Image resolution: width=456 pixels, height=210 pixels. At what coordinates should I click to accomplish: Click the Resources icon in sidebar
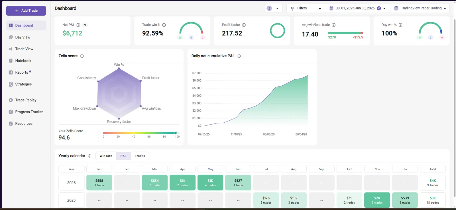pyautogui.click(x=11, y=124)
